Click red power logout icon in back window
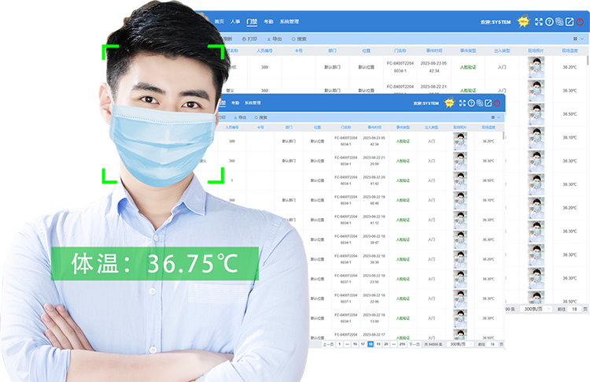 click(x=580, y=22)
